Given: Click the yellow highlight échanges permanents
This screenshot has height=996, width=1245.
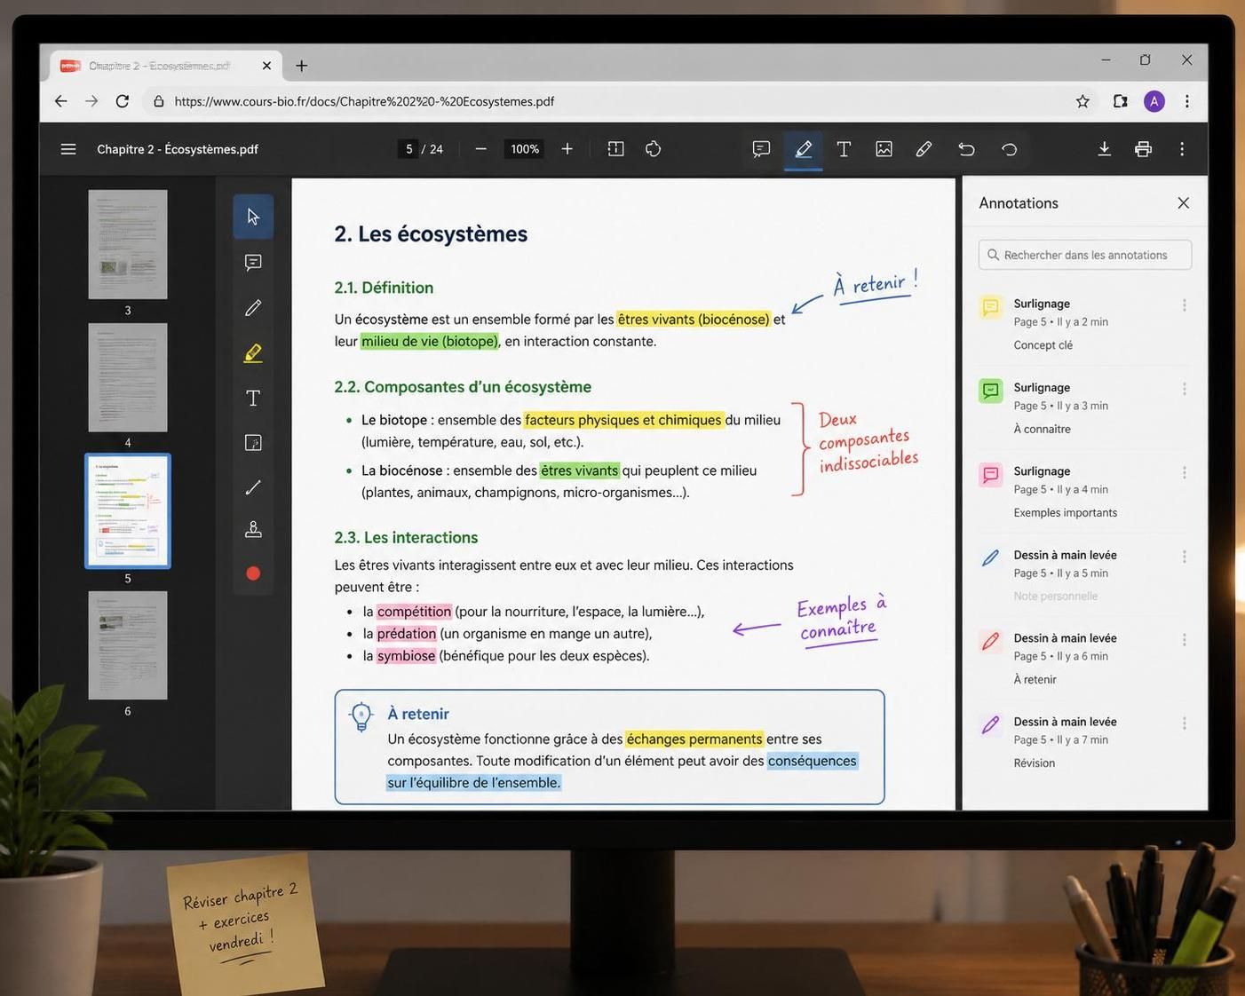Looking at the screenshot, I should pos(694,739).
